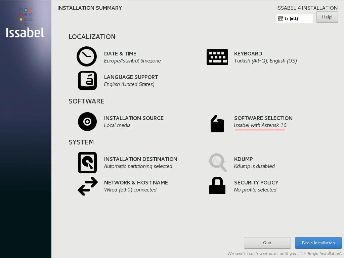The image size is (344, 258).
Task: Click 'Wired (eth0) connected' status text
Action: 130,190
